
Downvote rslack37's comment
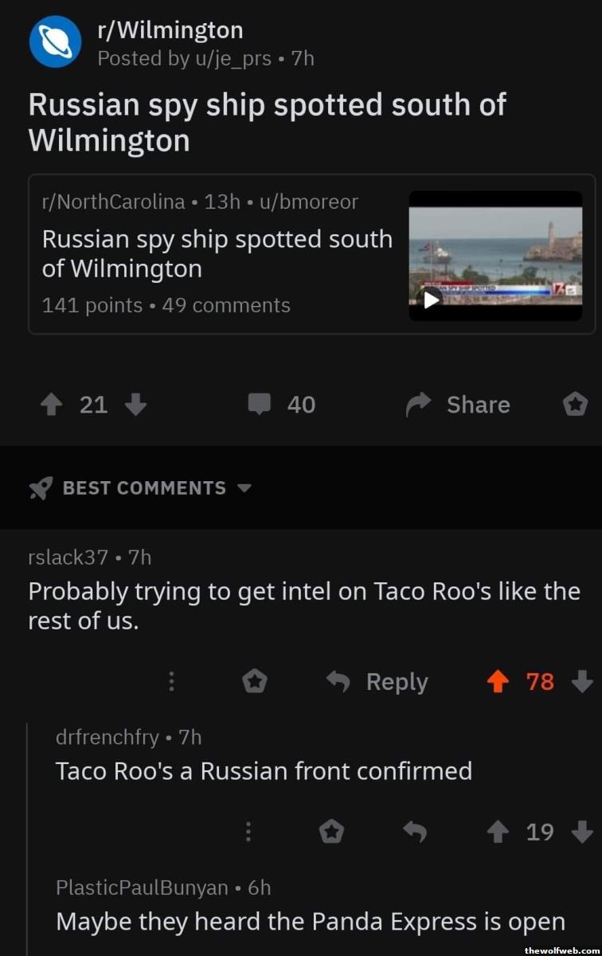[583, 682]
